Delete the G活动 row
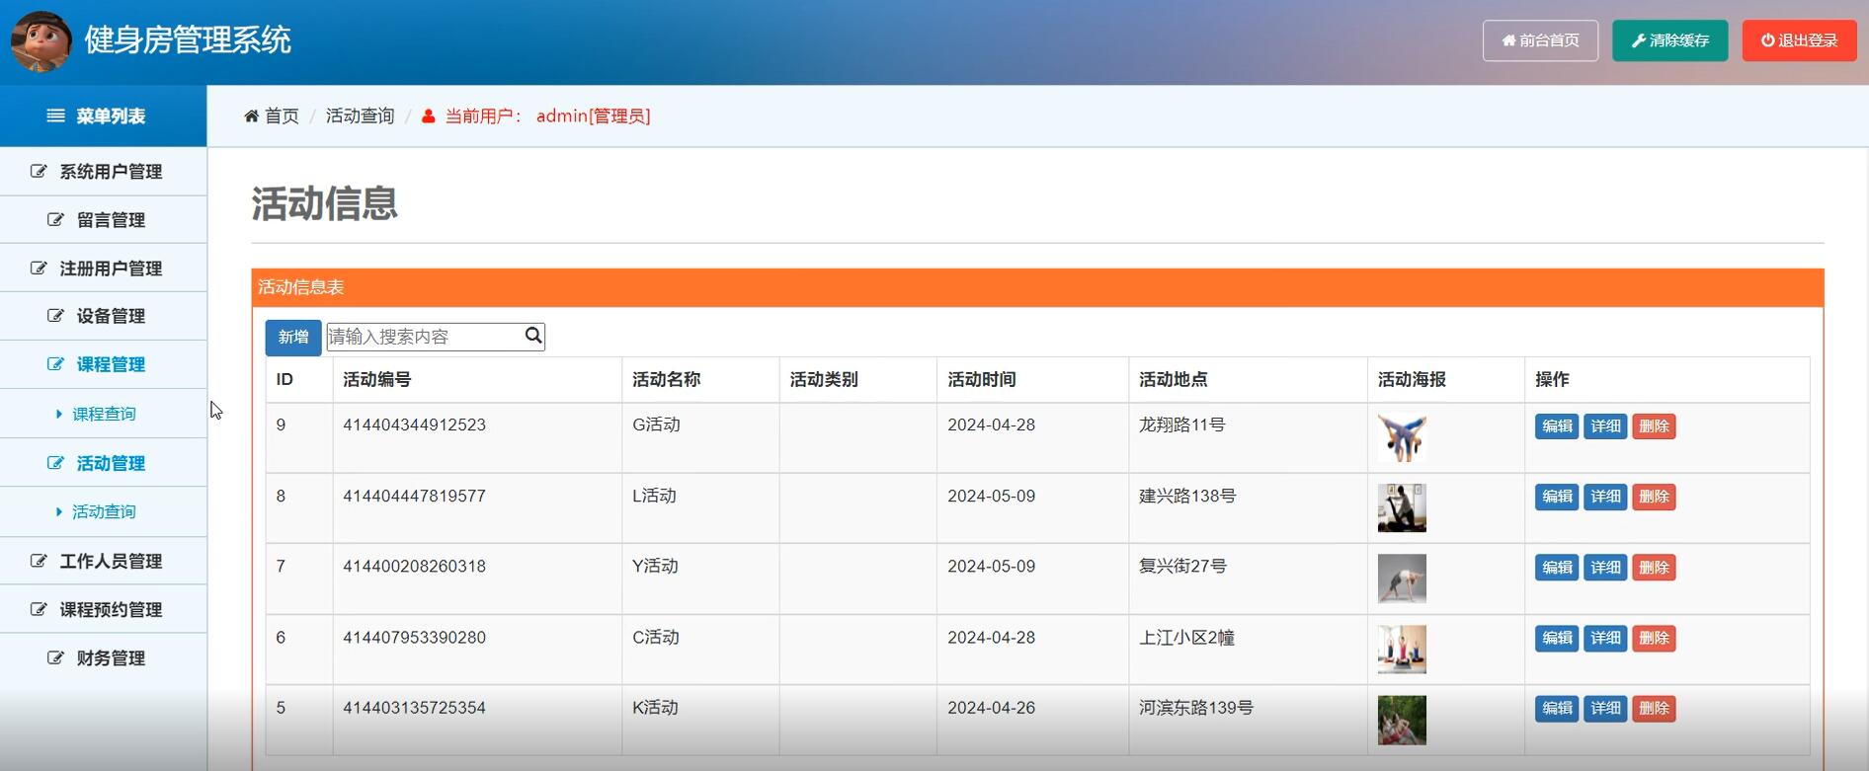Screen dimensions: 1869x771 click(1654, 426)
